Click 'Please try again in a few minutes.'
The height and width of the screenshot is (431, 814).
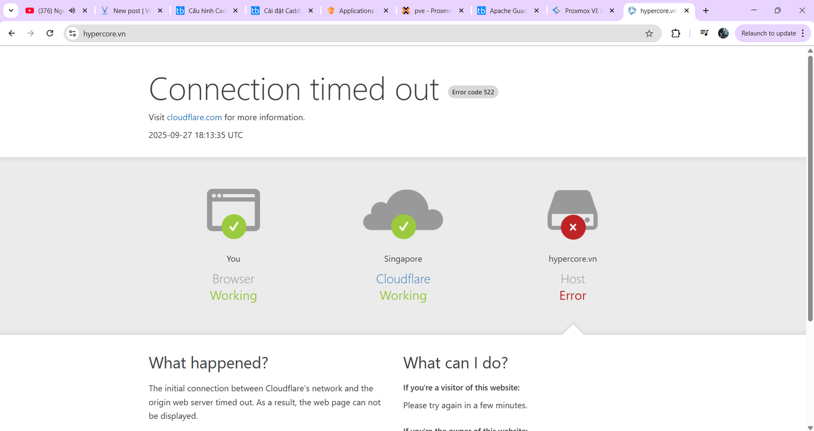(x=465, y=405)
